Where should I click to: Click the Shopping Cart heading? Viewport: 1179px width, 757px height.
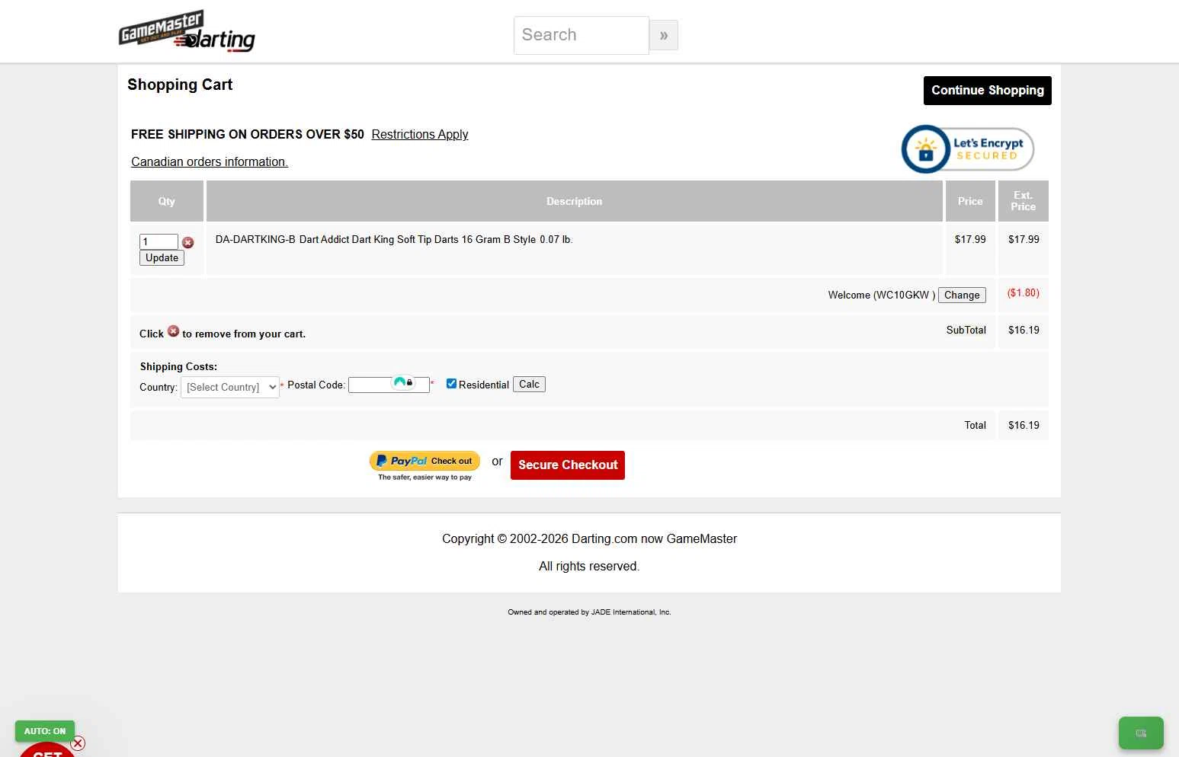point(180,85)
